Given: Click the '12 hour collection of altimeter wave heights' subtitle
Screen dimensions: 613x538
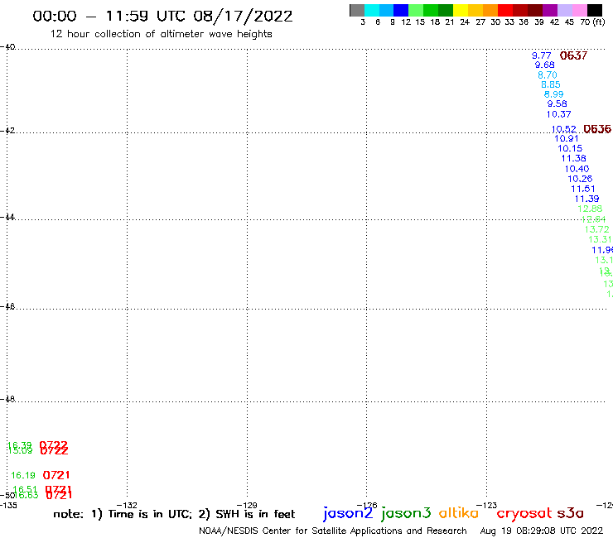Looking at the screenshot, I should coord(161,34).
